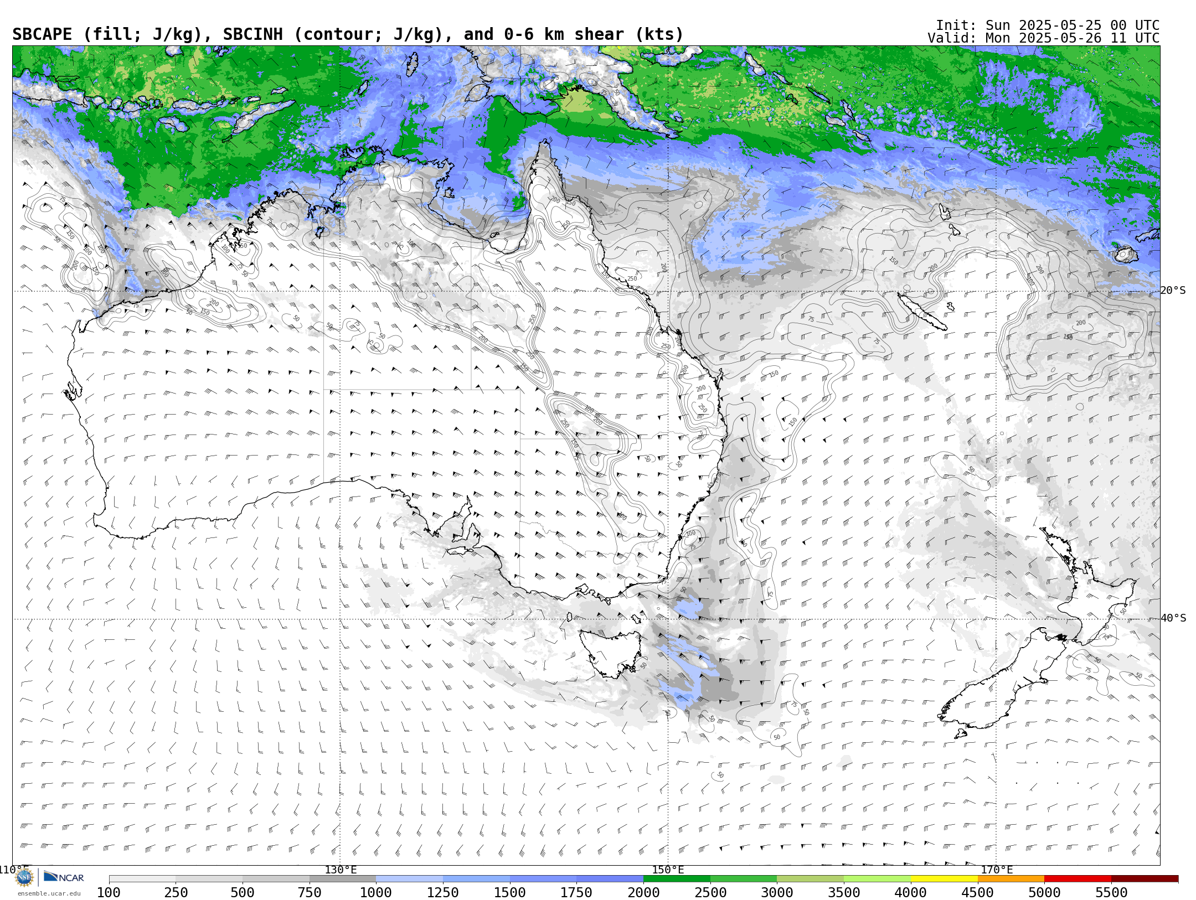
Task: Click the colorbar label 100
Action: [109, 892]
